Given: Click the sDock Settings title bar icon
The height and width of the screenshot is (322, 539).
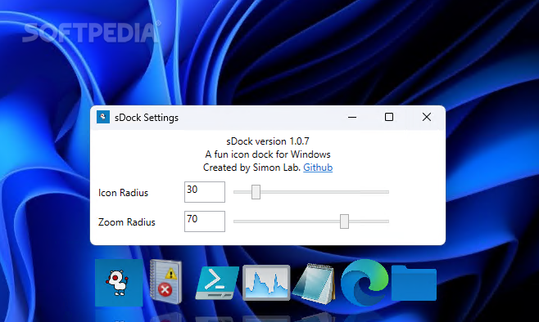Looking at the screenshot, I should pyautogui.click(x=103, y=117).
